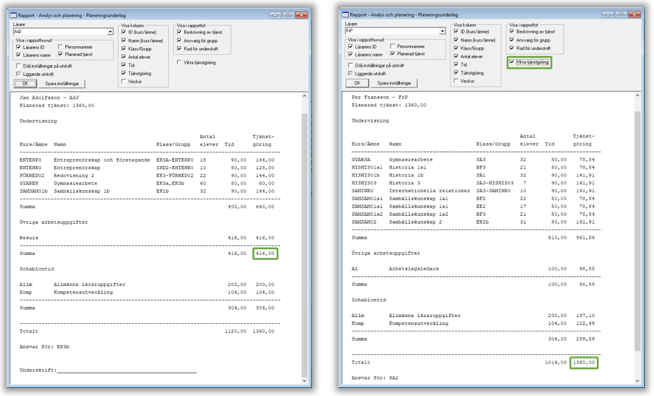Toggle Tjänstgöring column in AdJ window
654x396 pixels.
point(124,73)
